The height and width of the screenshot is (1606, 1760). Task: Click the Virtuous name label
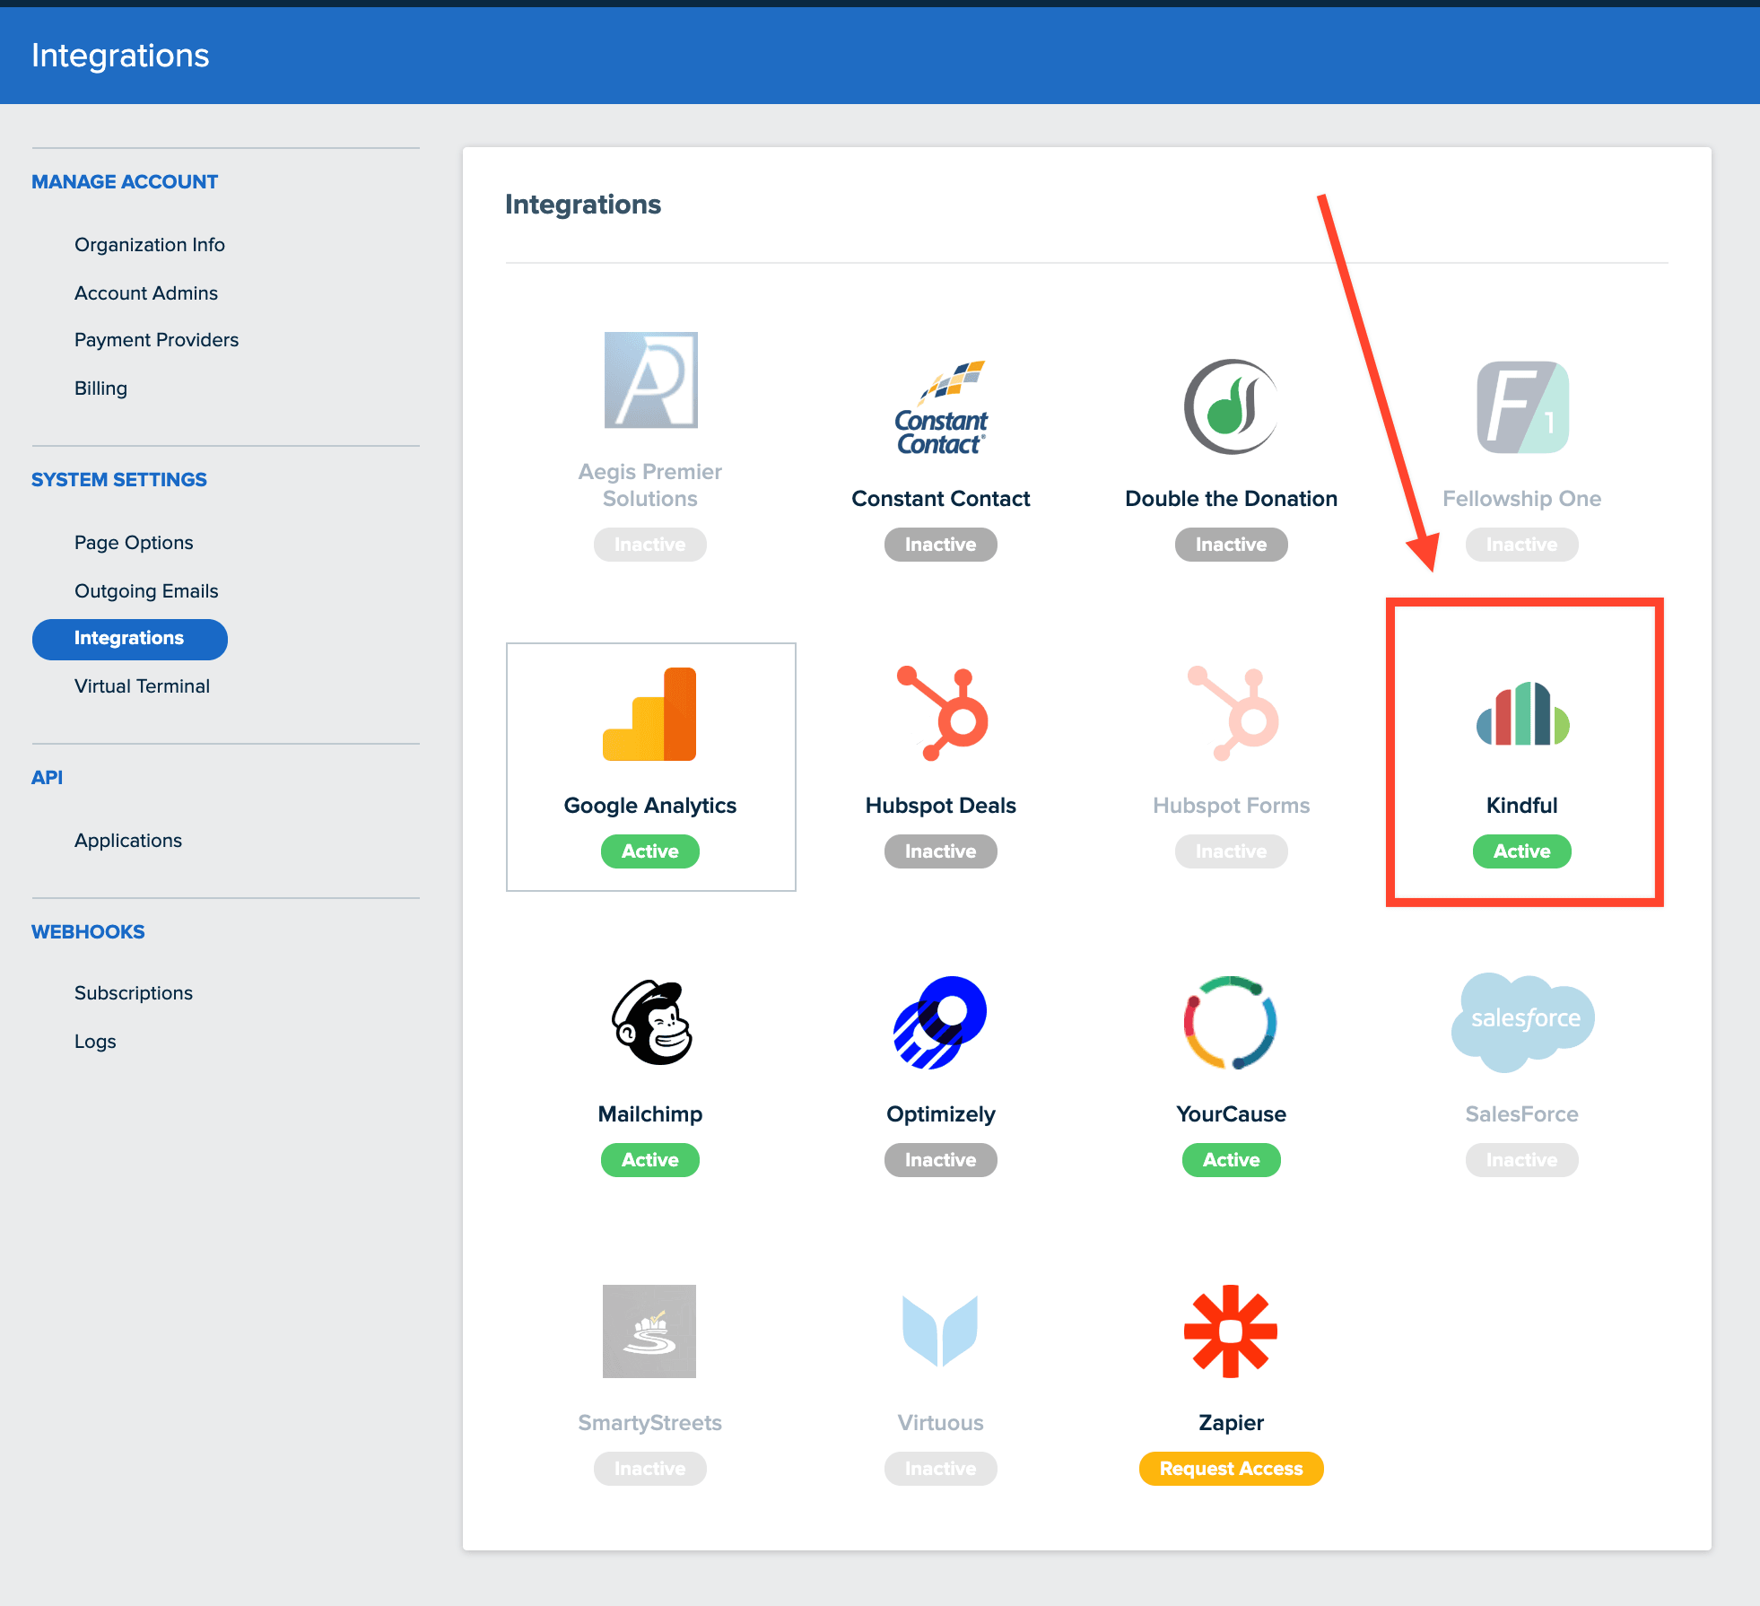[941, 1423]
